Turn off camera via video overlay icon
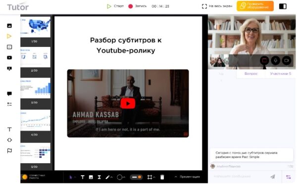 (287, 60)
